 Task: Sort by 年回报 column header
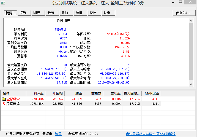[x=55, y=93]
